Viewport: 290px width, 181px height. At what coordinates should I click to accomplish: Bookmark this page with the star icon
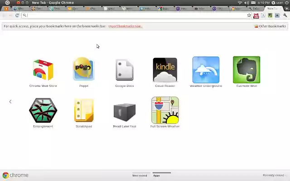coord(249,15)
